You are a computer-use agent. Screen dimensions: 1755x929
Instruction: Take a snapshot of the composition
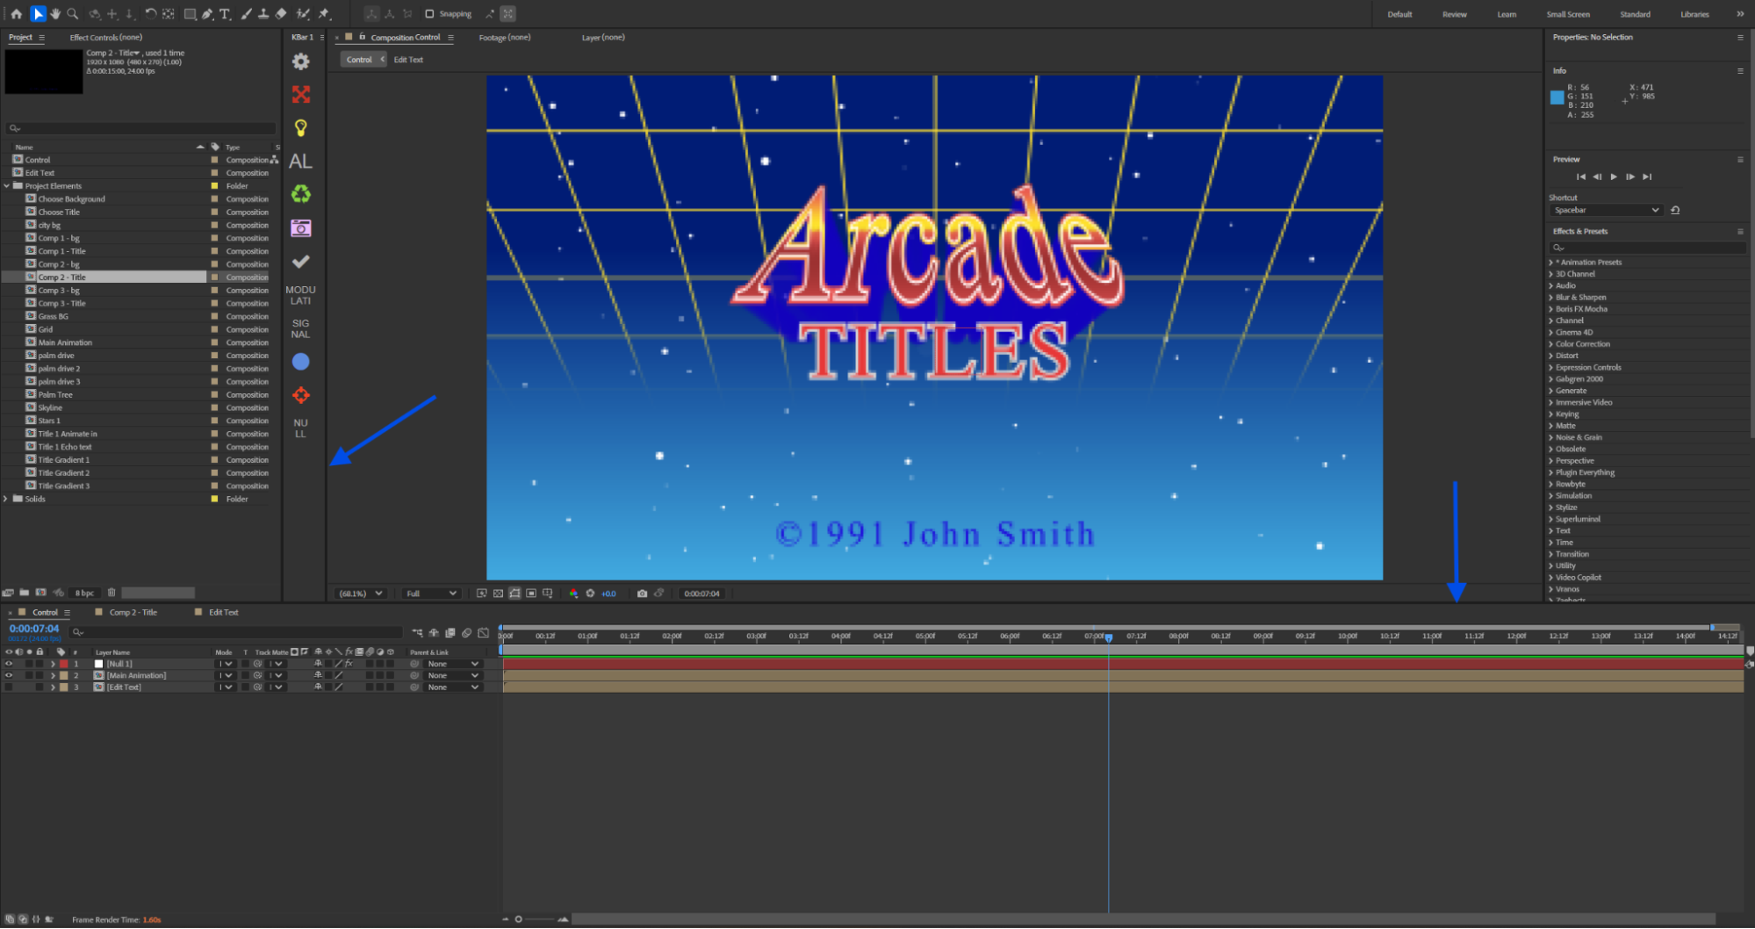tap(642, 594)
